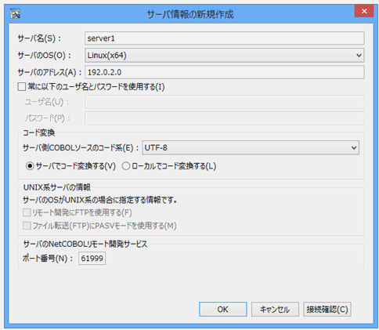Image resolution: width=379 pixels, height=330 pixels.
Task: Click the application icon in the title bar
Action: (x=15, y=14)
